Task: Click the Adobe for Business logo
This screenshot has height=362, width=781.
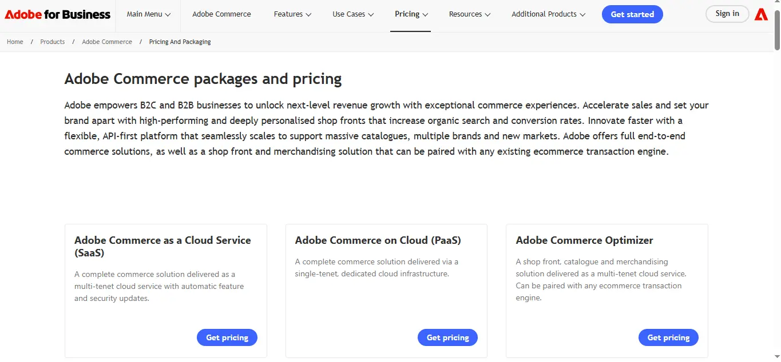Action: pos(57,14)
